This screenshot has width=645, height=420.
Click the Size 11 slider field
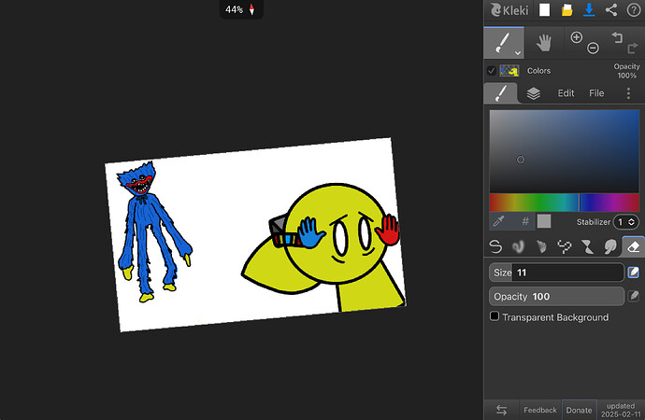556,273
